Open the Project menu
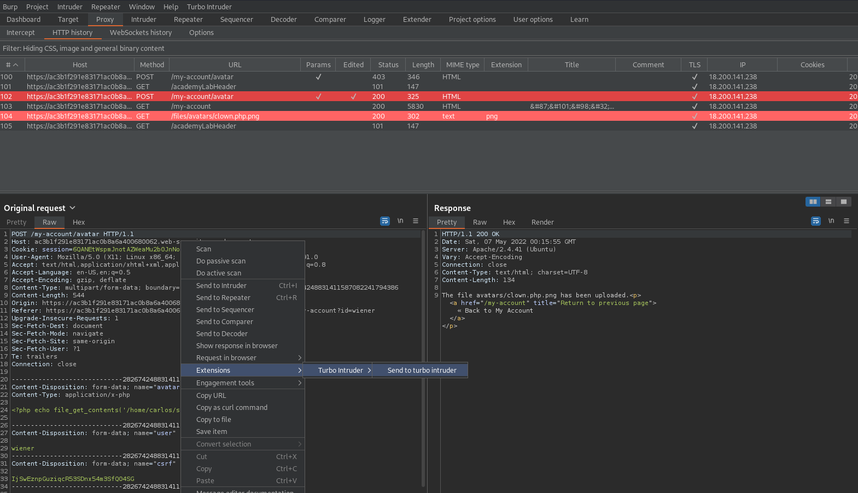This screenshot has width=858, height=493. click(37, 7)
